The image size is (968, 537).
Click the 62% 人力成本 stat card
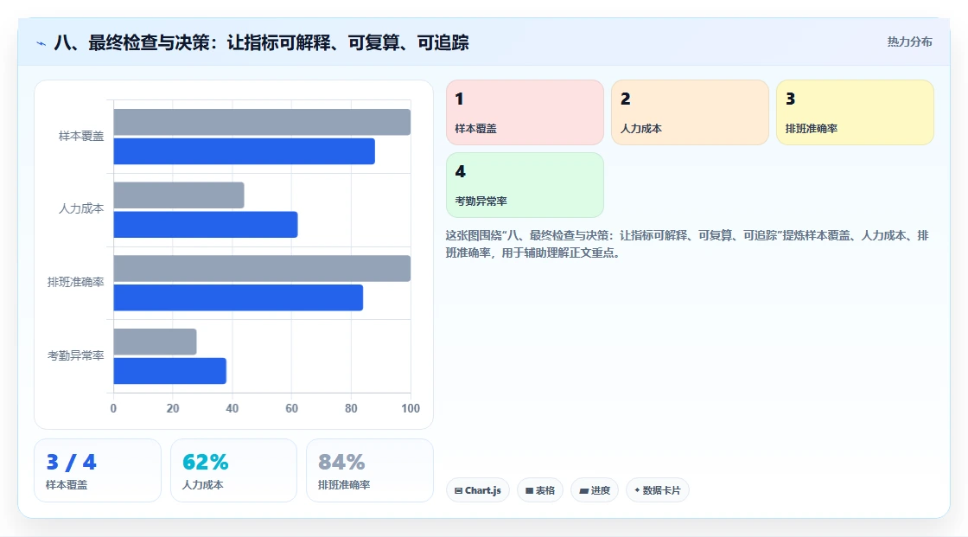(233, 470)
